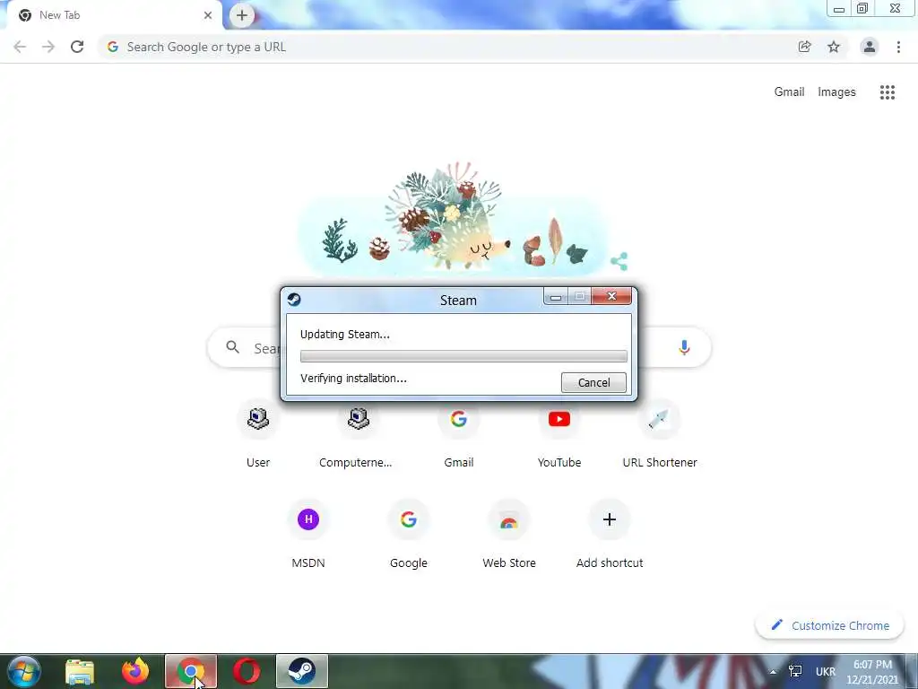The width and height of the screenshot is (918, 689).
Task: Click Chrome taskbar button
Action: pyautogui.click(x=191, y=671)
